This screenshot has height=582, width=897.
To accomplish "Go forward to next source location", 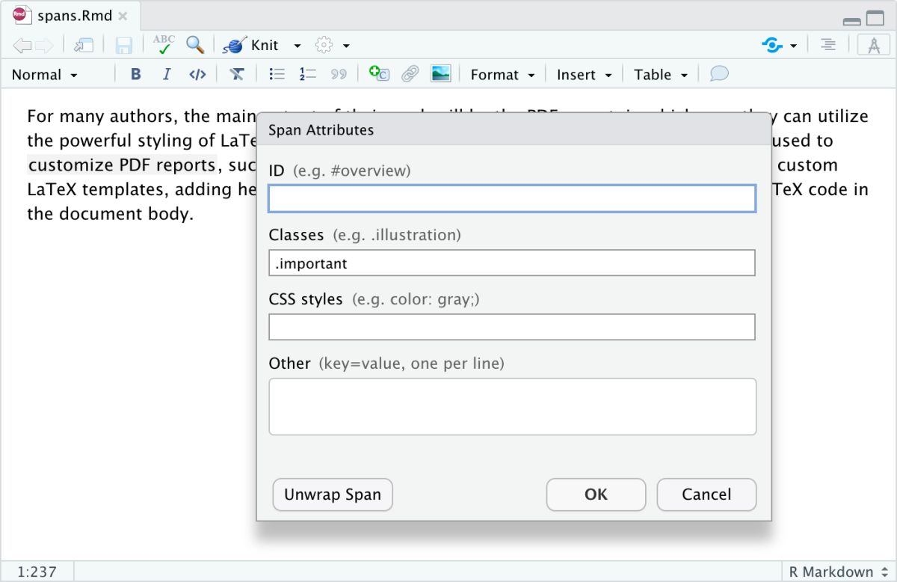I will [x=44, y=46].
